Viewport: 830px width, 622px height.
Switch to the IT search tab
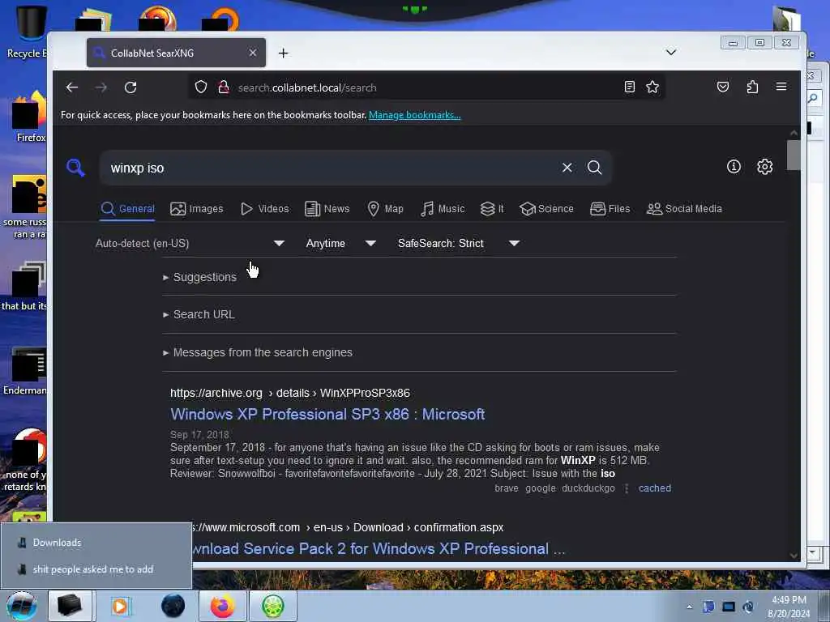492,208
